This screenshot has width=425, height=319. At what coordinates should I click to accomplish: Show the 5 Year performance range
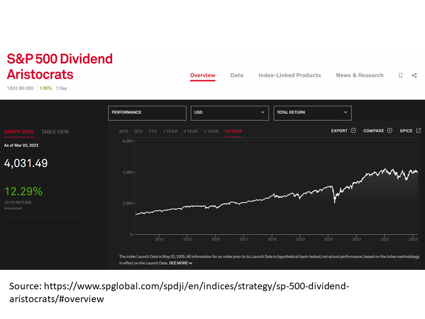click(211, 131)
